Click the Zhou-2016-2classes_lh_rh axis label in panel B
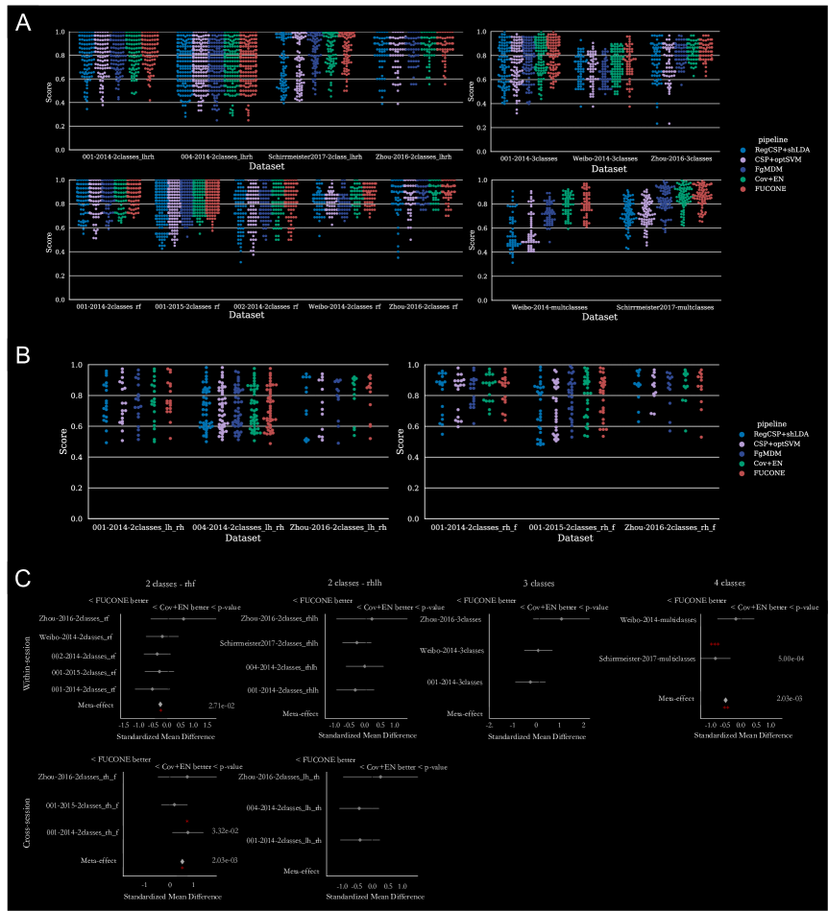This screenshot has height=911, width=828. pyautogui.click(x=338, y=528)
